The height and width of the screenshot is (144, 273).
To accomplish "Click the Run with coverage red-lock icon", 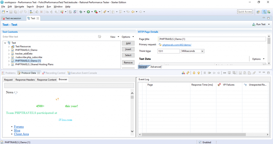I will [x=96, y=12].
